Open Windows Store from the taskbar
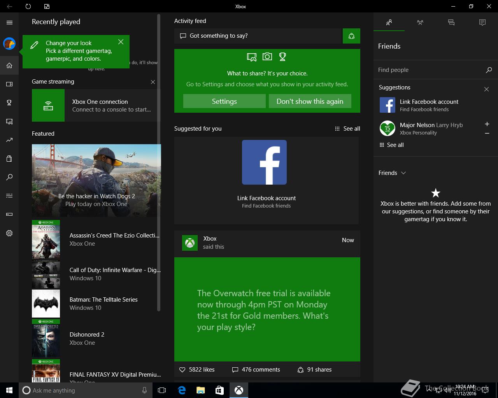 [219, 390]
